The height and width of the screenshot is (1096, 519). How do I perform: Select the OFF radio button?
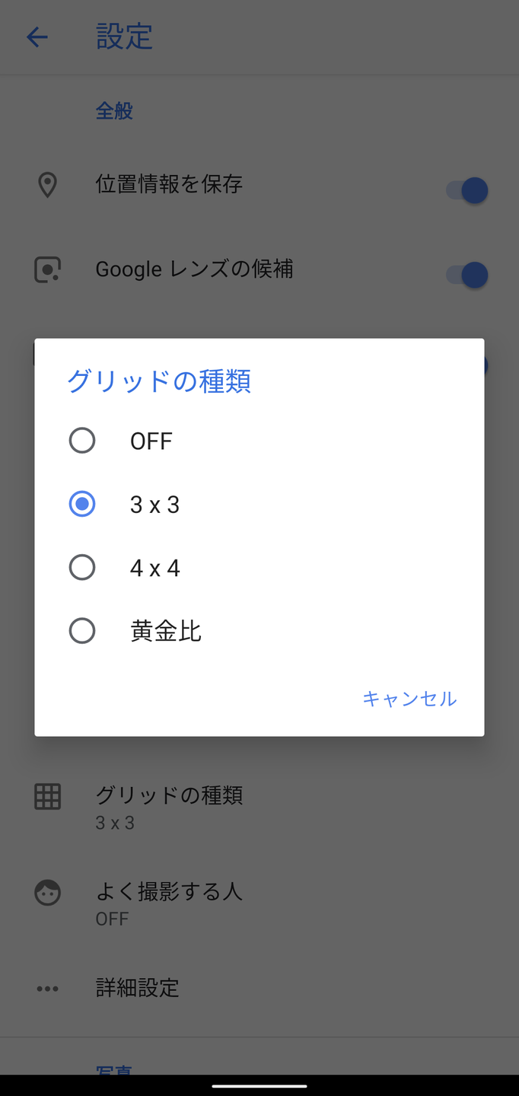[x=82, y=441]
